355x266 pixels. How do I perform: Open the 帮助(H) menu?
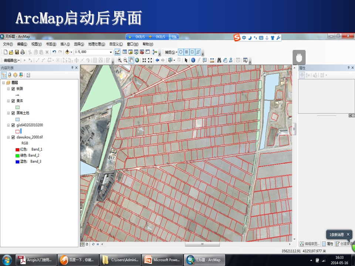tap(148, 44)
